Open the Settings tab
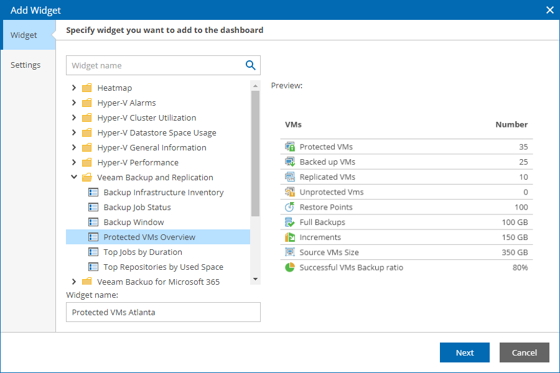The height and width of the screenshot is (373, 560). coord(28,65)
